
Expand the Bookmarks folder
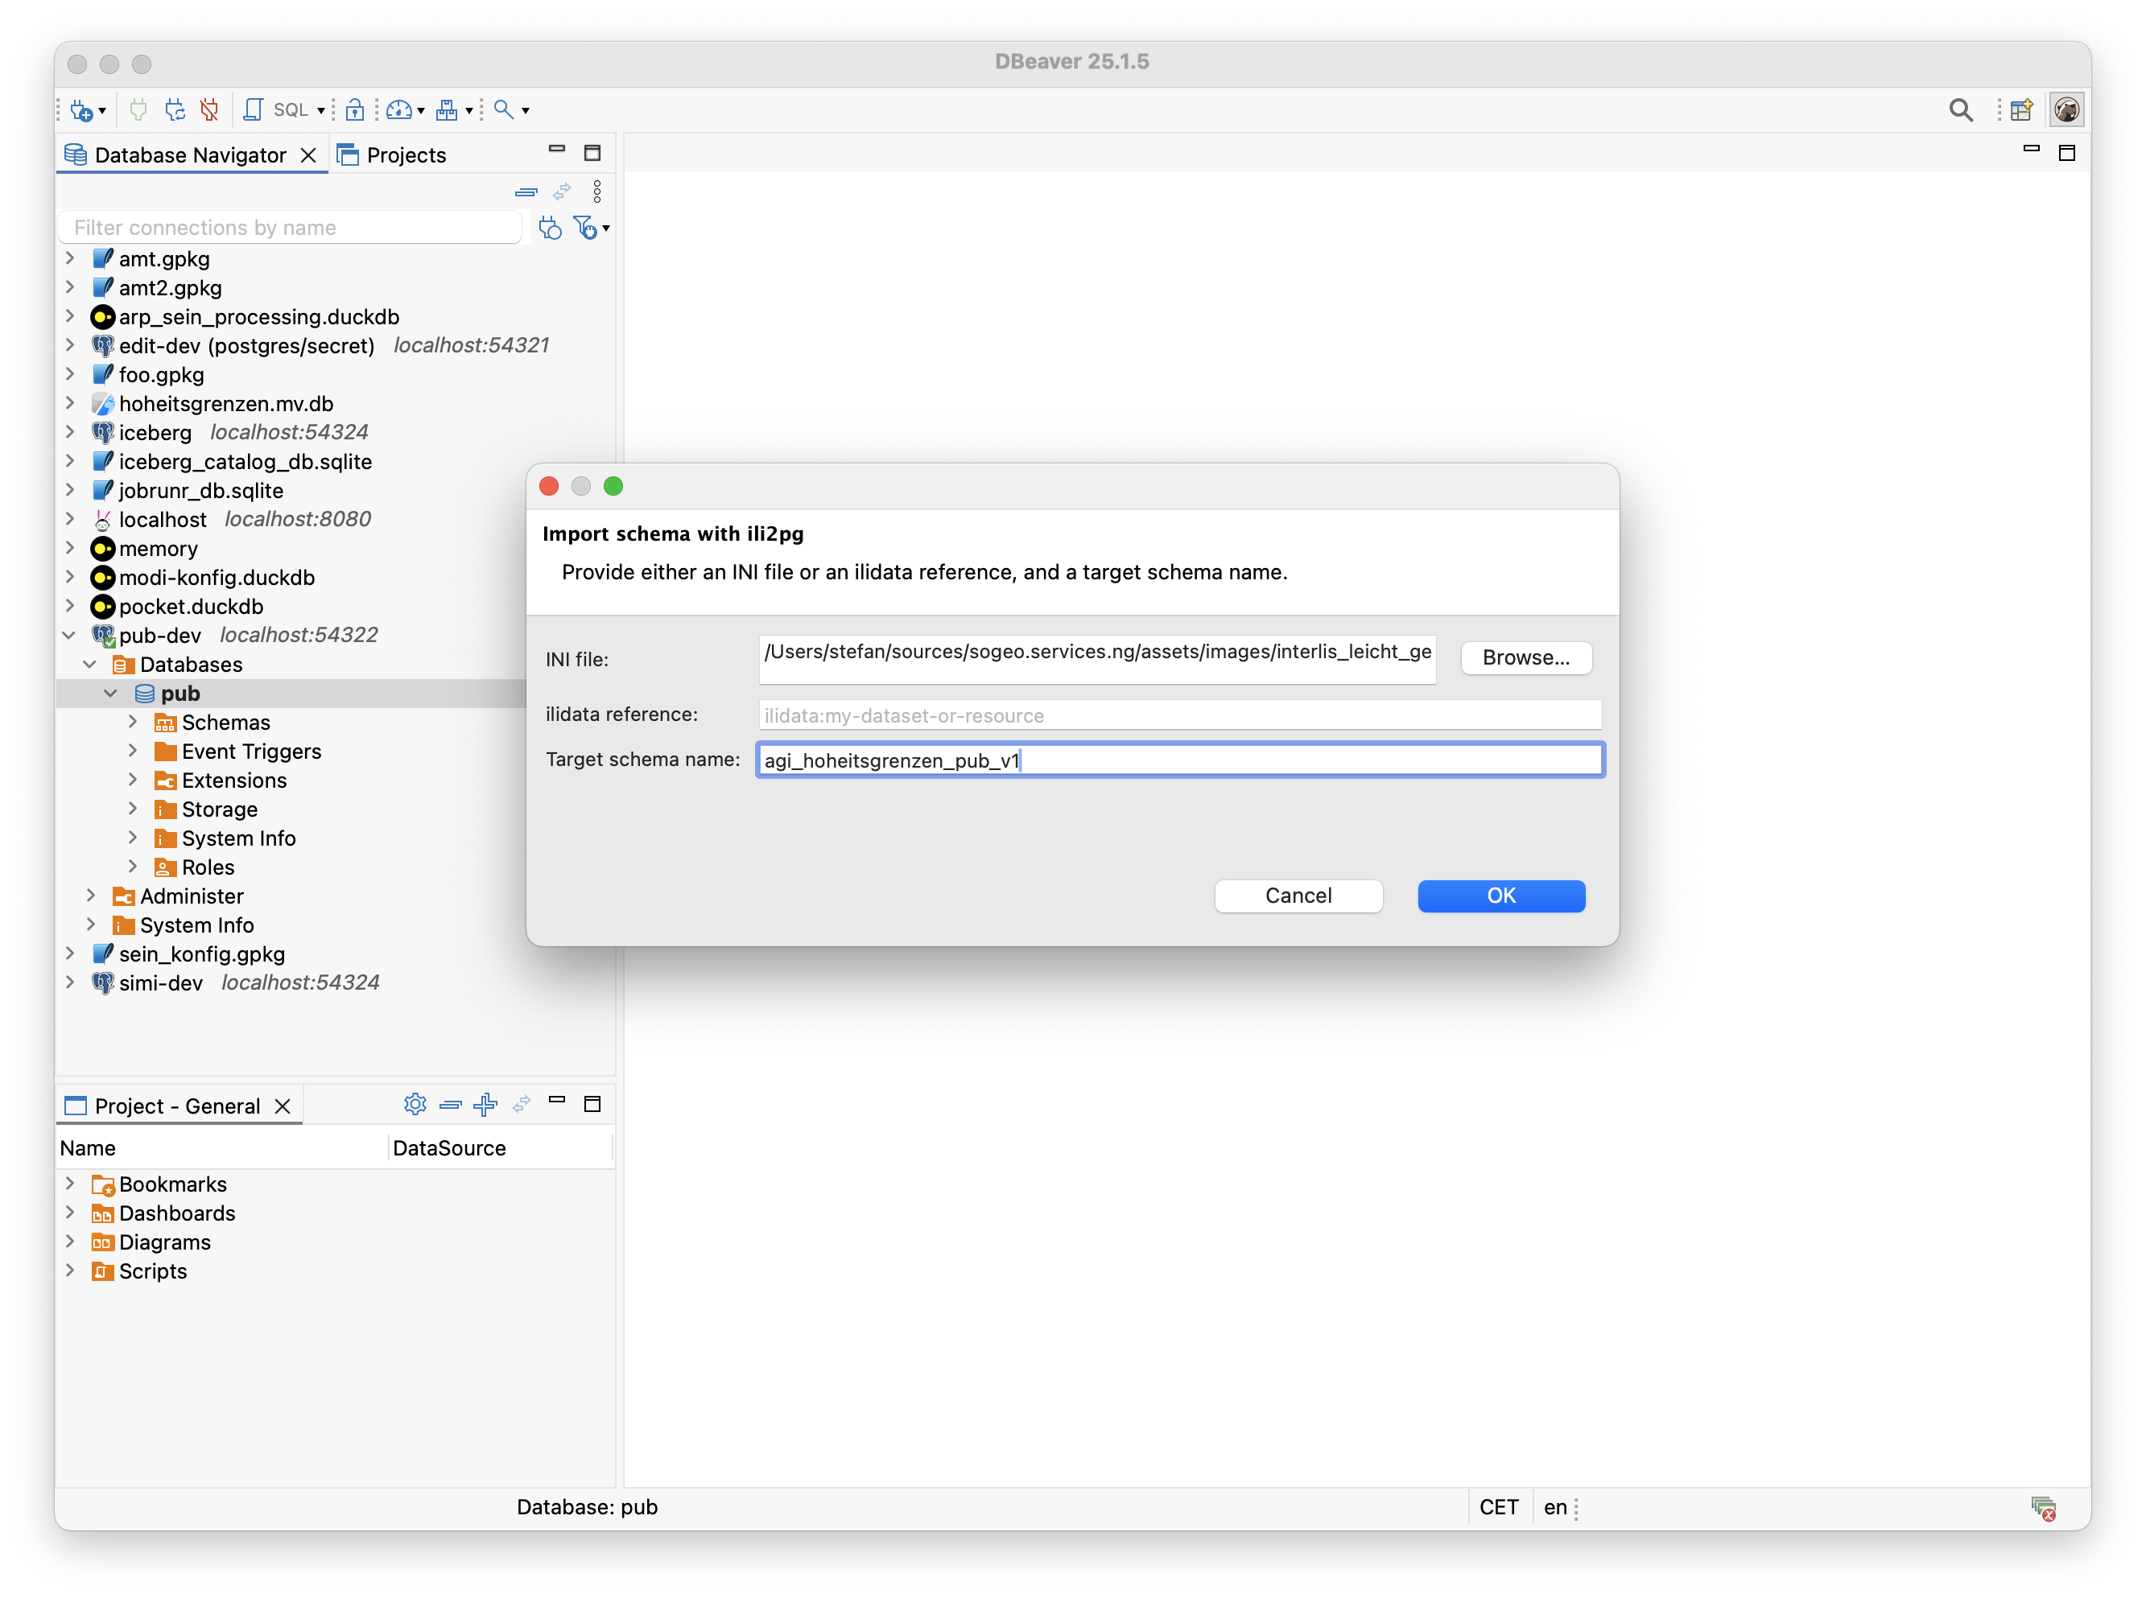(70, 1184)
